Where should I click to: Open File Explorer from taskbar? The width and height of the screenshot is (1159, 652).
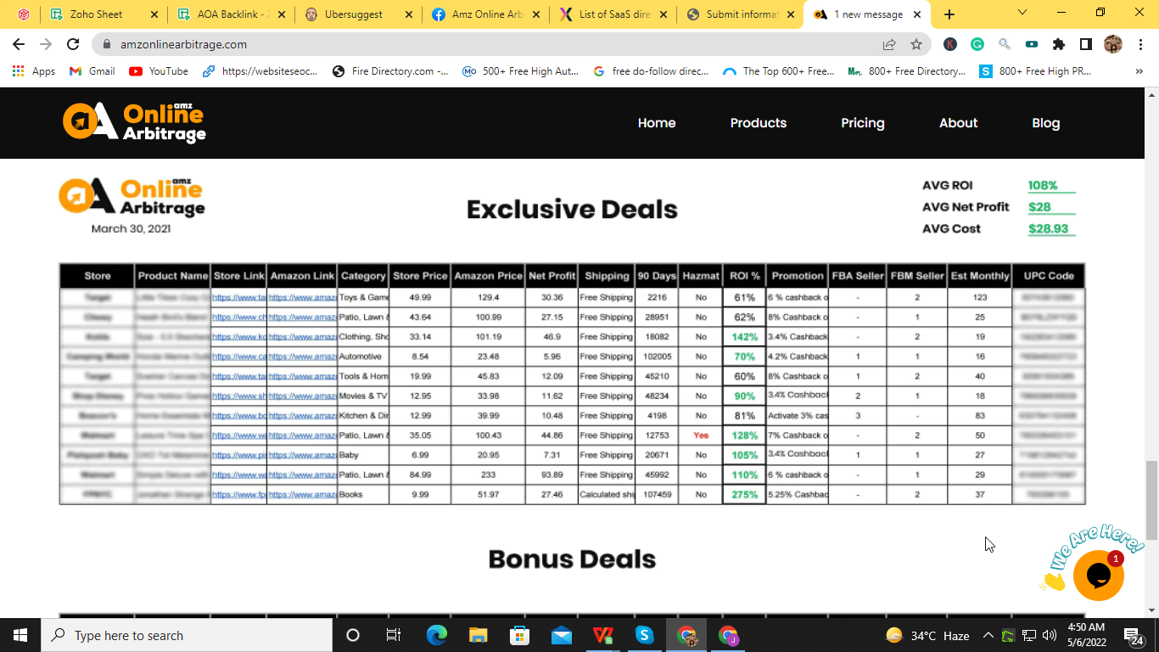pyautogui.click(x=479, y=635)
